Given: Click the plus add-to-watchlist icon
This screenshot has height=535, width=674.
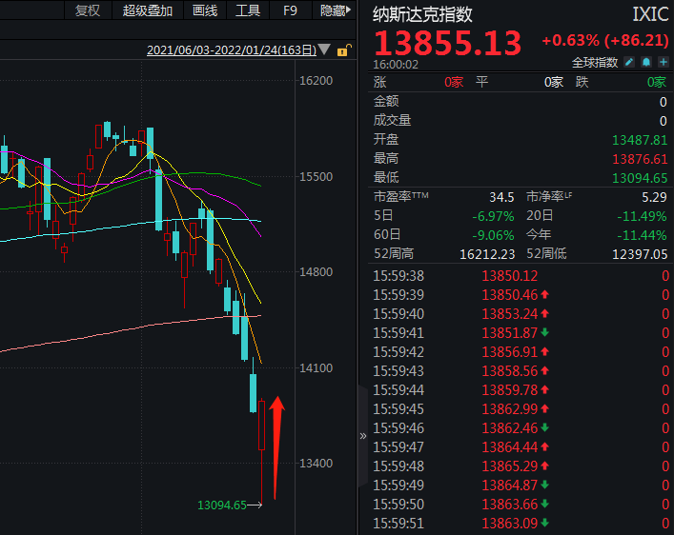Looking at the screenshot, I should point(664,62).
